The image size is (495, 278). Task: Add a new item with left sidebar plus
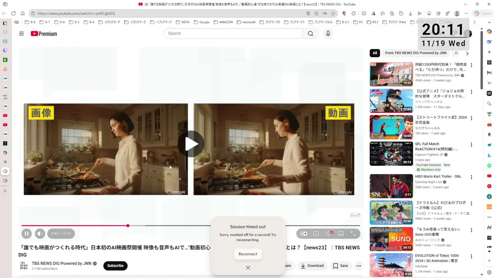click(5, 191)
